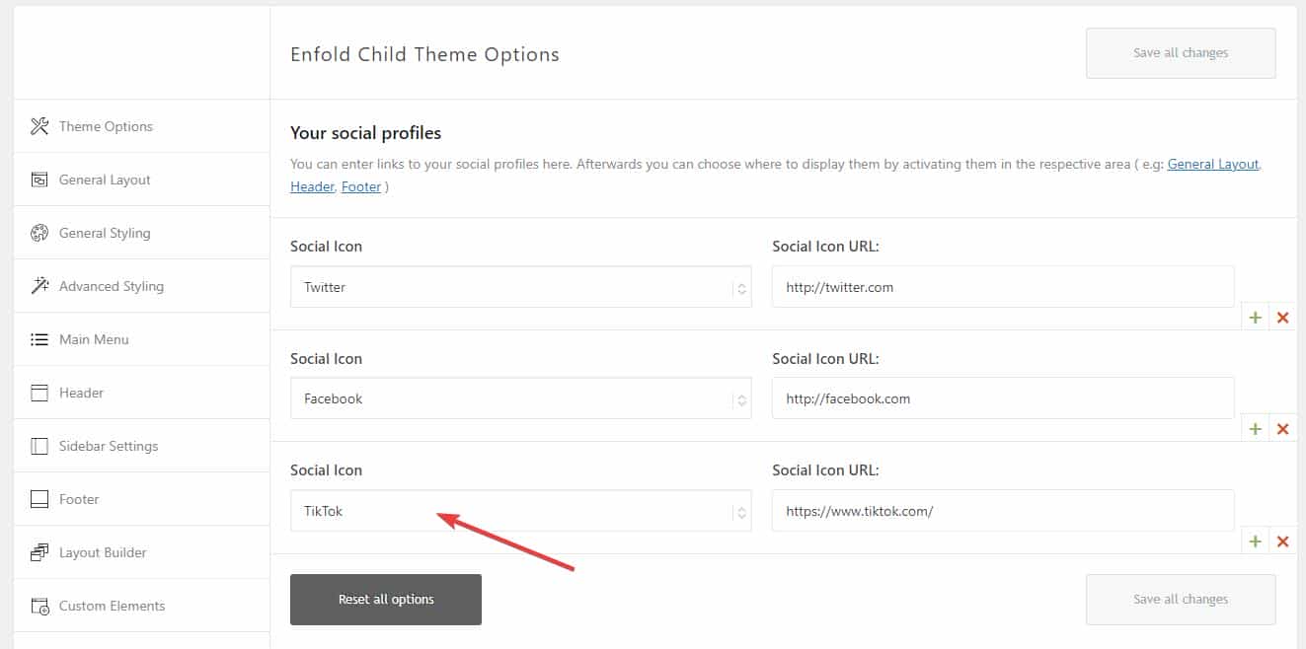Open the Twitter Social Icon dropdown
Image resolution: width=1306 pixels, height=649 pixels.
pyautogui.click(x=521, y=287)
